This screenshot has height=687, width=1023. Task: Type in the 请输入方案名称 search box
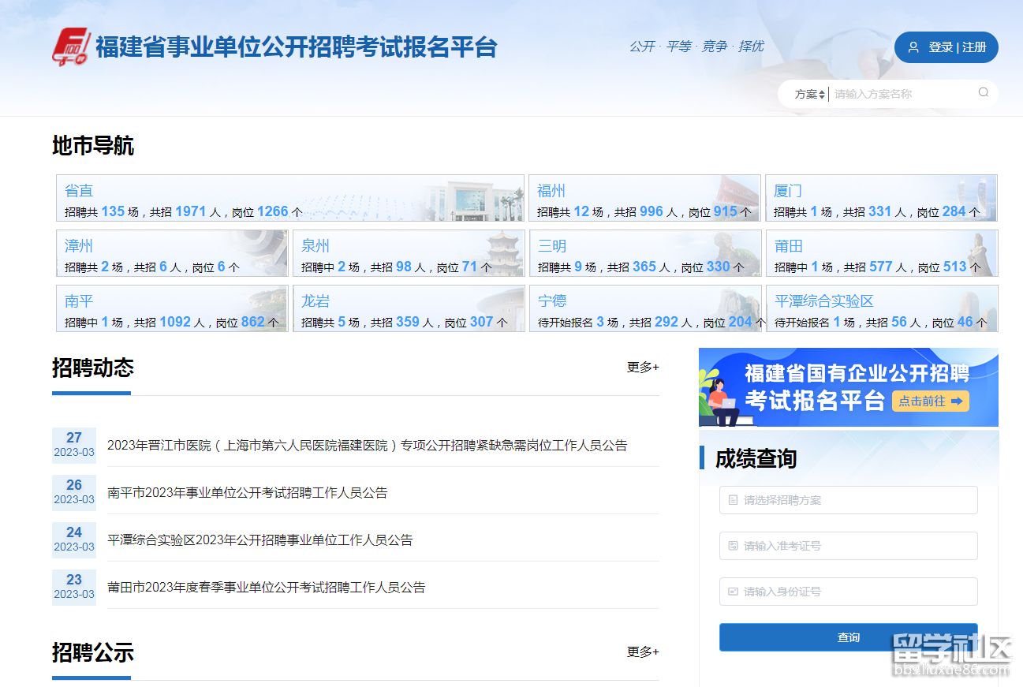[x=899, y=94]
